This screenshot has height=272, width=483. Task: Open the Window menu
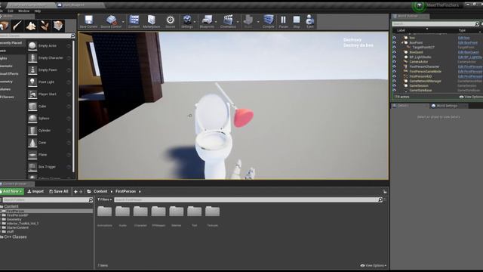(x=23, y=11)
